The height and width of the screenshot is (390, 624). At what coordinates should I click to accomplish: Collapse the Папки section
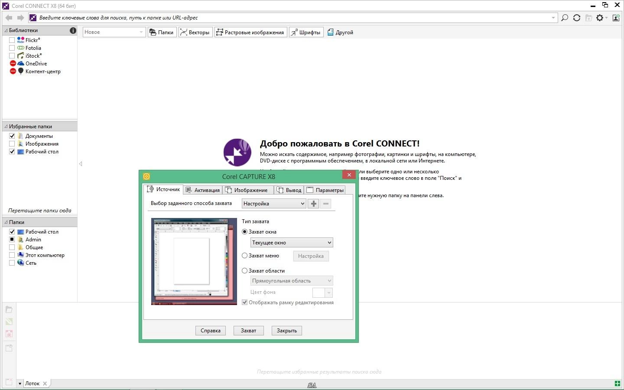click(6, 222)
